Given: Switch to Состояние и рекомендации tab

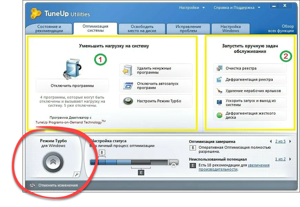Looking at the screenshot, I should tap(49, 29).
